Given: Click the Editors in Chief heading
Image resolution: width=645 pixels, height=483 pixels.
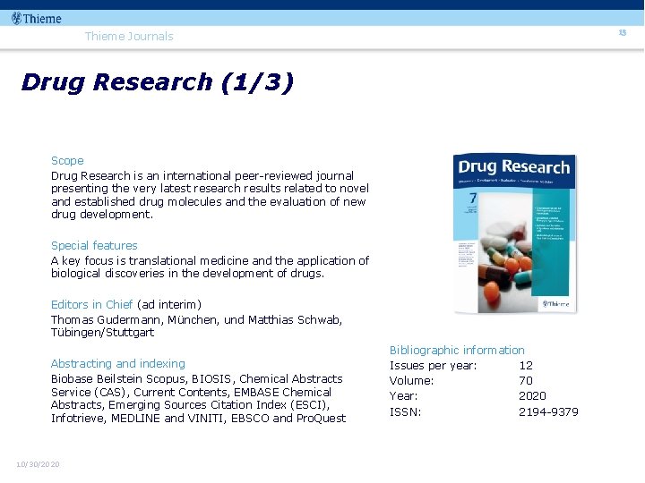Looking at the screenshot, I should 91,304.
